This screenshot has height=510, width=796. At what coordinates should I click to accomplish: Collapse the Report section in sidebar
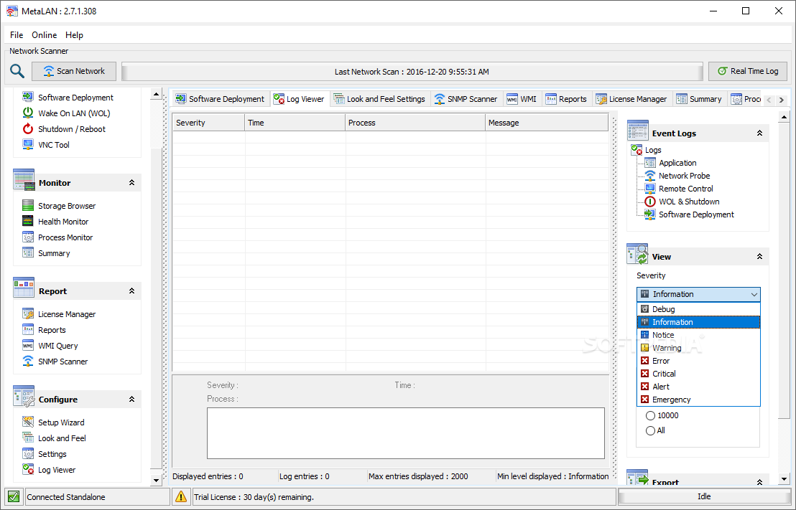(131, 291)
